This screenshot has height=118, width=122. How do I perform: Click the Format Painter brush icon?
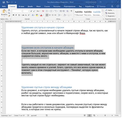(9, 16)
